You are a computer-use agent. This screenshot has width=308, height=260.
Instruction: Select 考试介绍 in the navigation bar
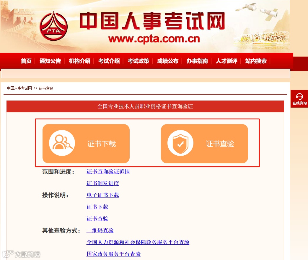click(109, 61)
